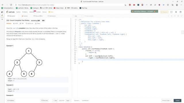Image resolution: width=184 pixels, height=103 pixels.
Task: Switch to the Description tab
Action: click(11, 16)
